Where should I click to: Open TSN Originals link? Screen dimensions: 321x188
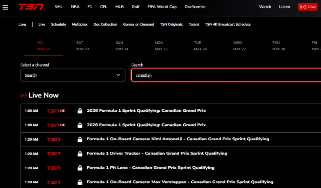[171, 24]
